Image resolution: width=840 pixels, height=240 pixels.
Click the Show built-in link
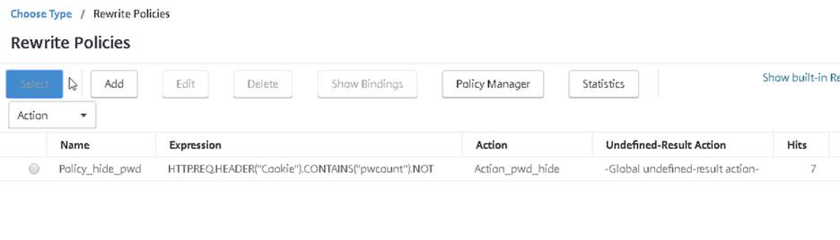(801, 78)
